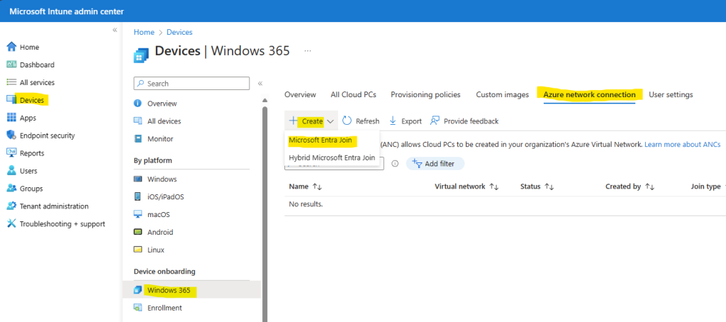Click the Windows 365 onboarding icon
Viewport: 726px width, 322px height.
tap(138, 290)
